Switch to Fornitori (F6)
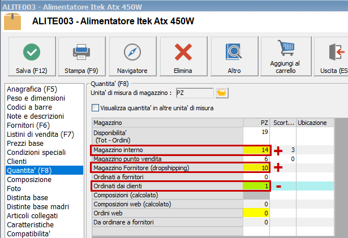The image size is (348, 238). [28, 126]
